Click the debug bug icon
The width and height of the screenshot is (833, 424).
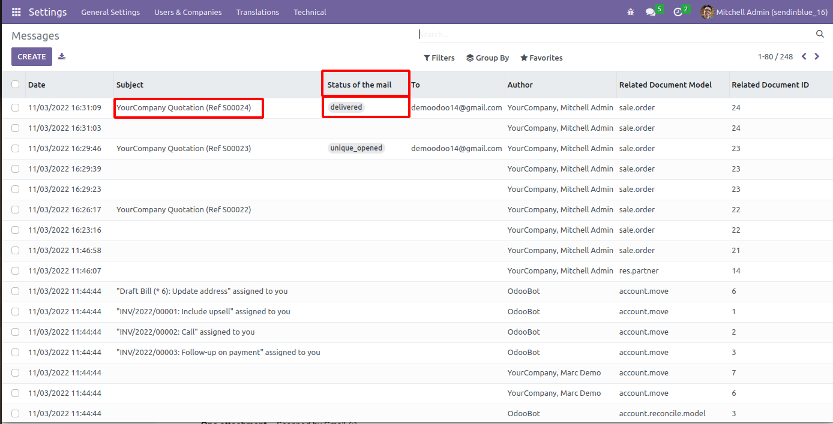point(630,12)
